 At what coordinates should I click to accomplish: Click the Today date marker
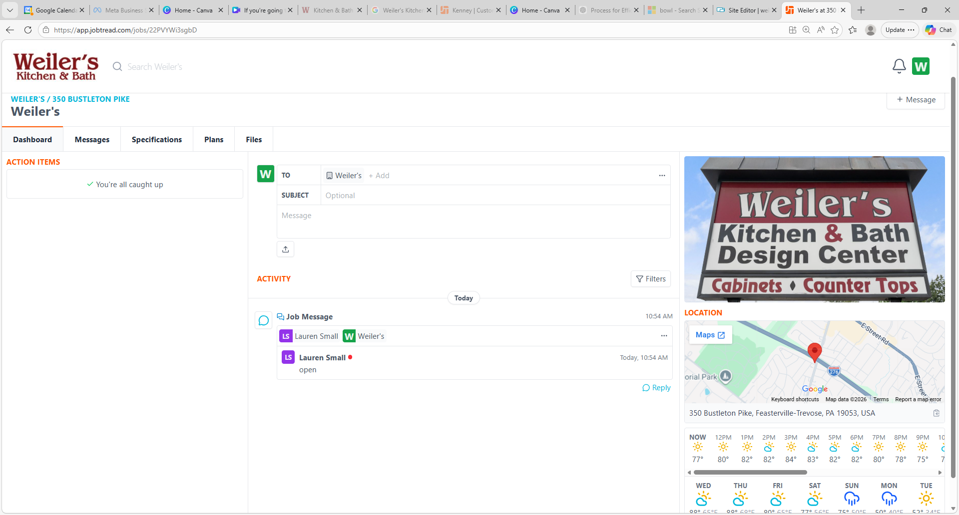click(464, 298)
